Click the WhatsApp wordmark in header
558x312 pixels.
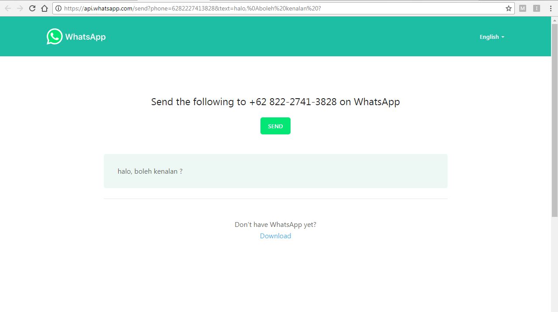click(86, 37)
